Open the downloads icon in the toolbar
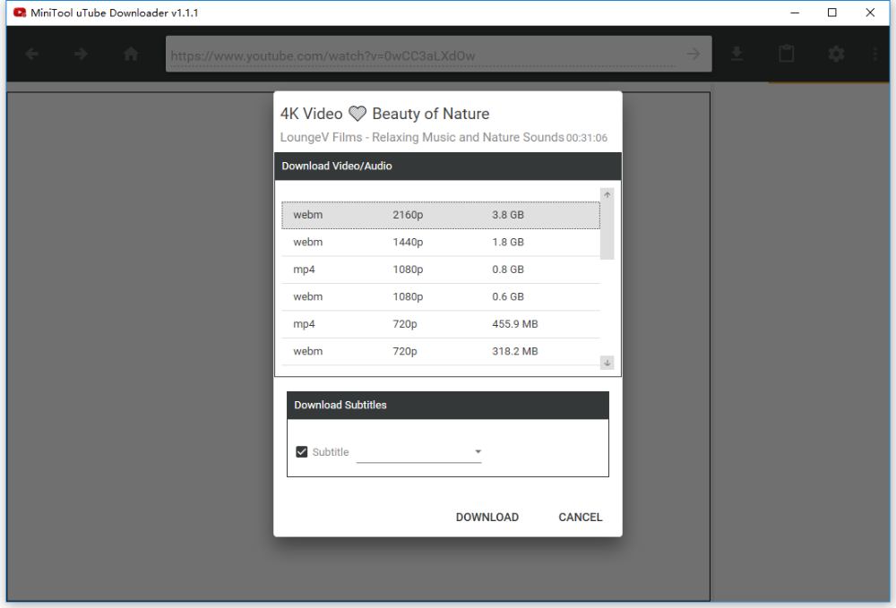The width and height of the screenshot is (896, 608). click(x=737, y=55)
